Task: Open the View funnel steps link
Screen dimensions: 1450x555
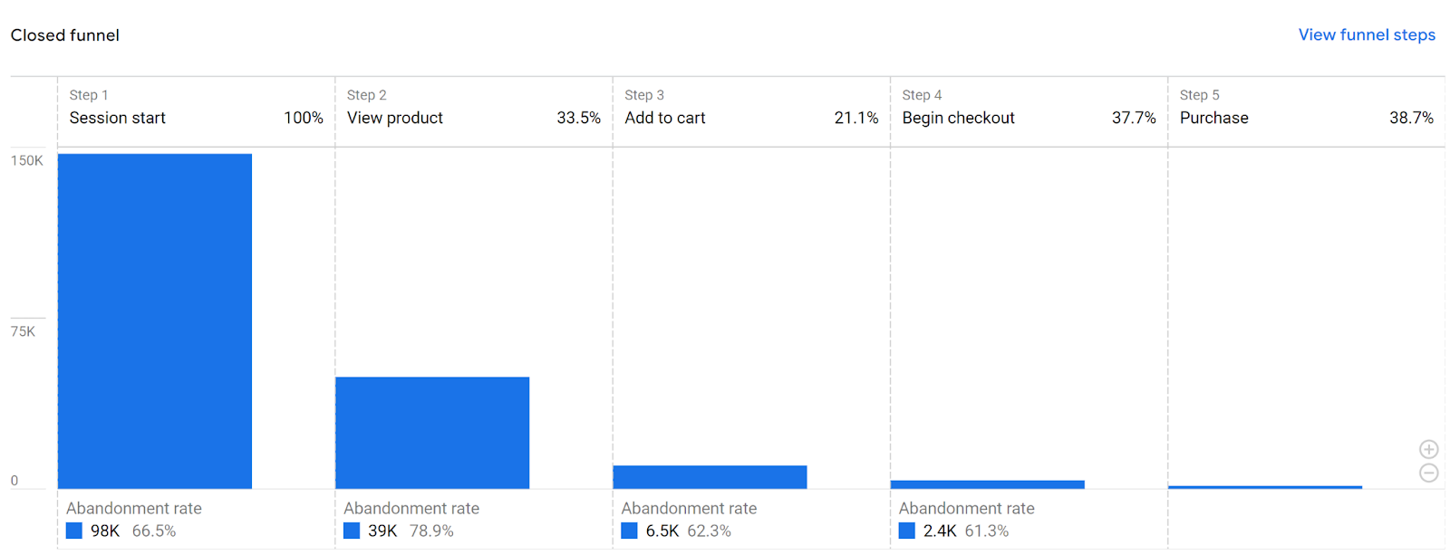Action: tap(1367, 34)
